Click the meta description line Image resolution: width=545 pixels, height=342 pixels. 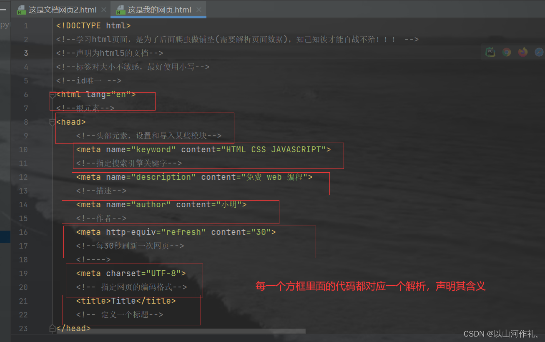click(x=194, y=177)
